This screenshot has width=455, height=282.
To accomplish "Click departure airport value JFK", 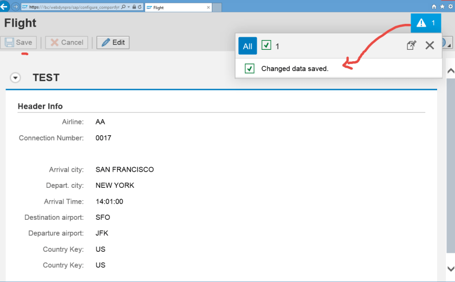I will 102,233.
